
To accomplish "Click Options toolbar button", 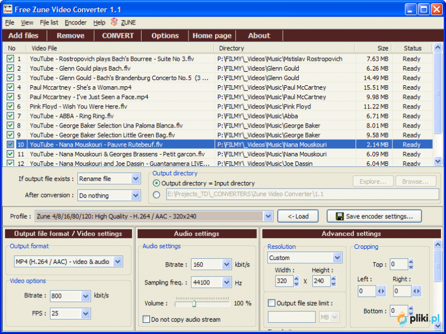I will click(x=165, y=36).
